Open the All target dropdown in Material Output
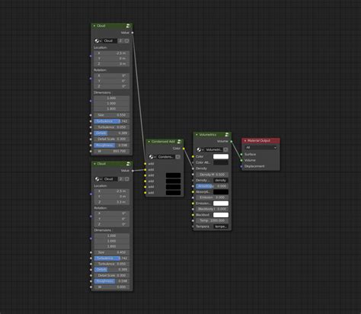 pos(260,148)
